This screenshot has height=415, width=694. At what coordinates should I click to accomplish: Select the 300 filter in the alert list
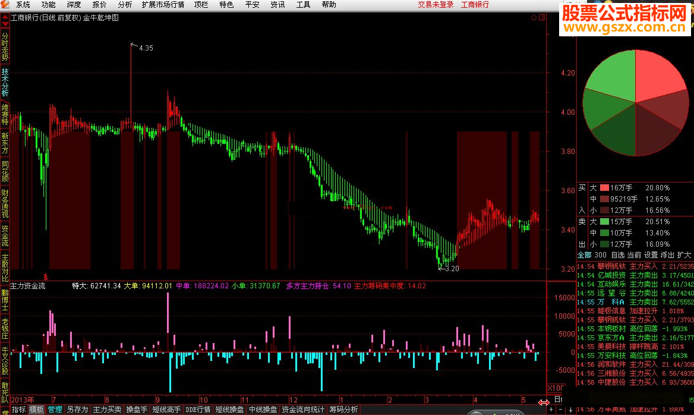coord(601,255)
